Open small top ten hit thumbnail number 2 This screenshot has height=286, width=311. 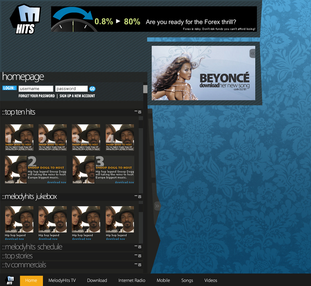[53, 137]
